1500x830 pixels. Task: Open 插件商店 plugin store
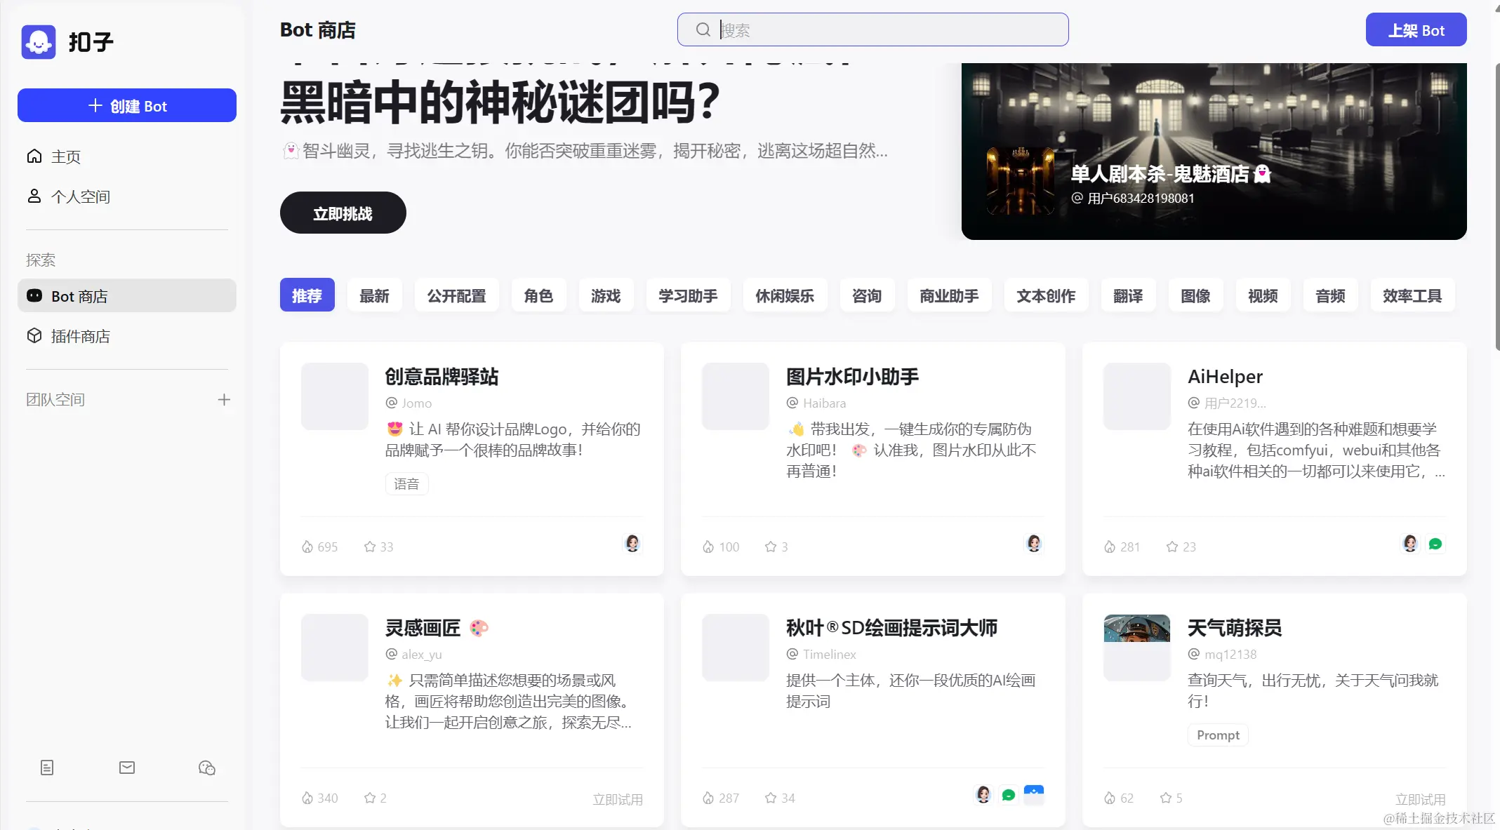pyautogui.click(x=126, y=336)
